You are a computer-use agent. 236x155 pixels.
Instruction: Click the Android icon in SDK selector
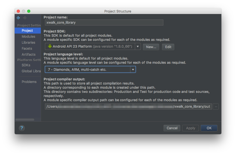tap(50, 47)
